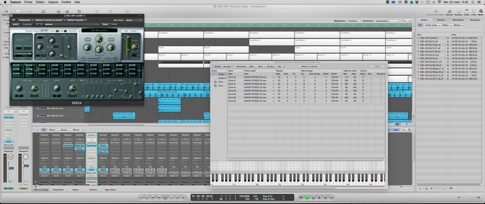
Task: Toggle Inactif bypass button in EXS24 plugin
Action: (16, 24)
